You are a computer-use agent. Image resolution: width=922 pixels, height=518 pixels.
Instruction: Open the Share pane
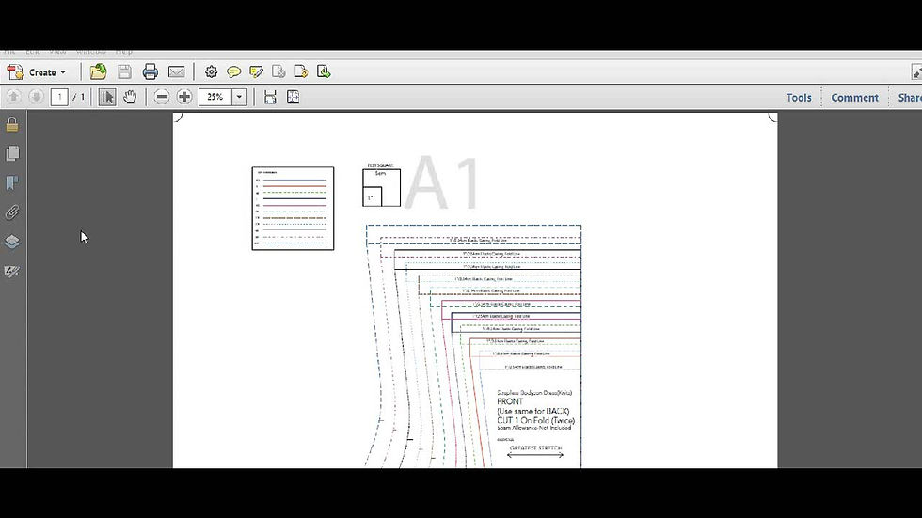(909, 98)
